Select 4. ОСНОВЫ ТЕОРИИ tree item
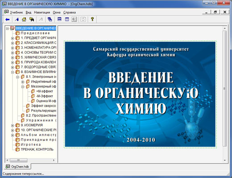 coord(38,52)
